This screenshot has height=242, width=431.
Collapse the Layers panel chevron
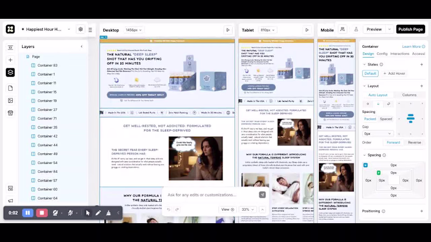[x=82, y=46]
